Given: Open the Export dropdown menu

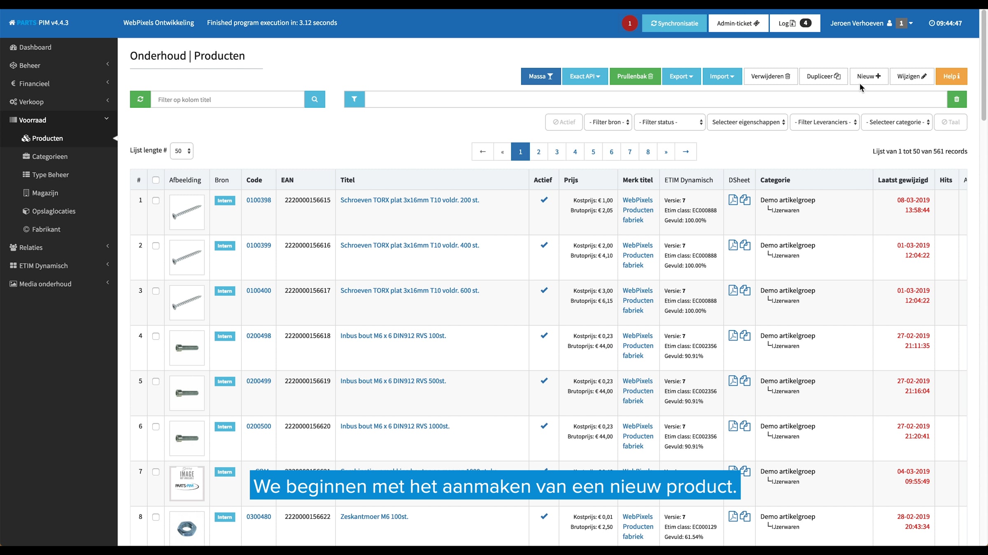Looking at the screenshot, I should 681,76.
